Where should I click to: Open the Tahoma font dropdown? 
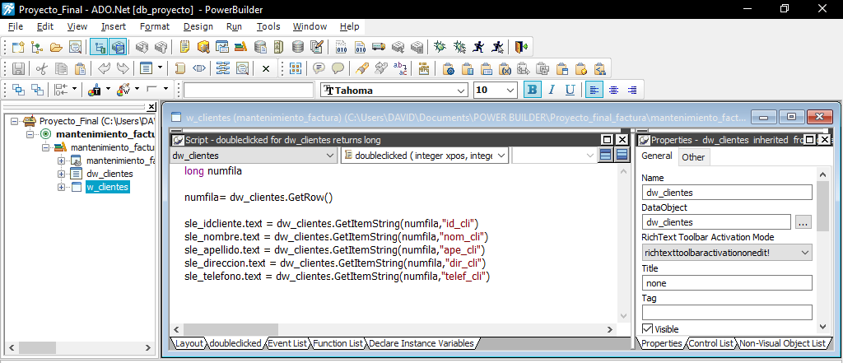(x=461, y=91)
